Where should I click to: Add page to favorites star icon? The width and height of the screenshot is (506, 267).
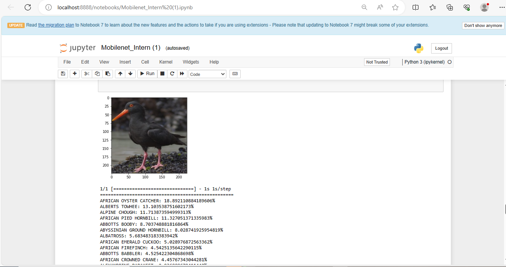[395, 7]
